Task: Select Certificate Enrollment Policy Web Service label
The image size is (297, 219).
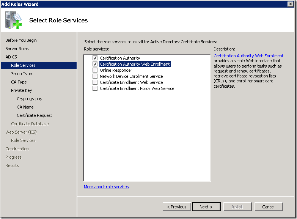Action: coord(137,88)
